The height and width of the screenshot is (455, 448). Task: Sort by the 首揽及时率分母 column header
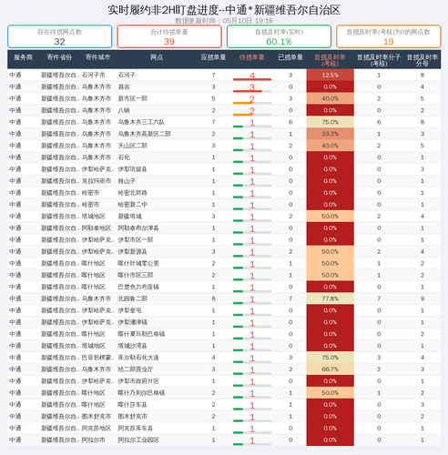pyautogui.click(x=423, y=60)
